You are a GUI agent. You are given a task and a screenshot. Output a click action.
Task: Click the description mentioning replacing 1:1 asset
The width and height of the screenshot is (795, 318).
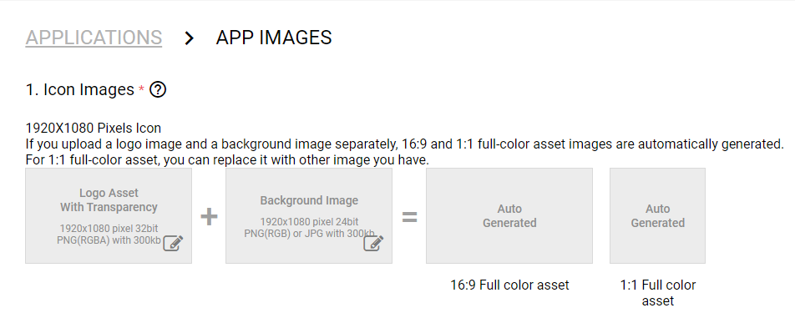click(x=228, y=160)
